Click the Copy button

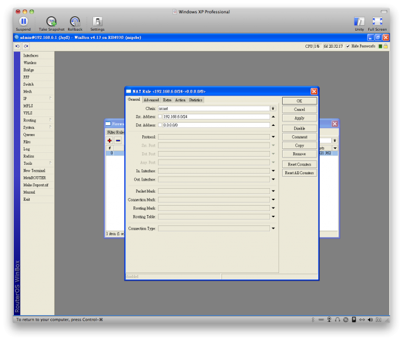(x=300, y=145)
